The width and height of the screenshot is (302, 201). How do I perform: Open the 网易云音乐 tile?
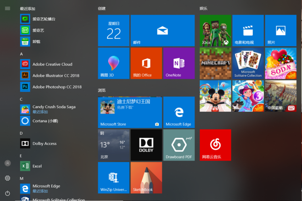215,145
